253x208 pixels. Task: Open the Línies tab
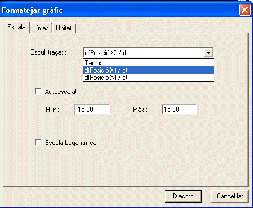coord(40,28)
